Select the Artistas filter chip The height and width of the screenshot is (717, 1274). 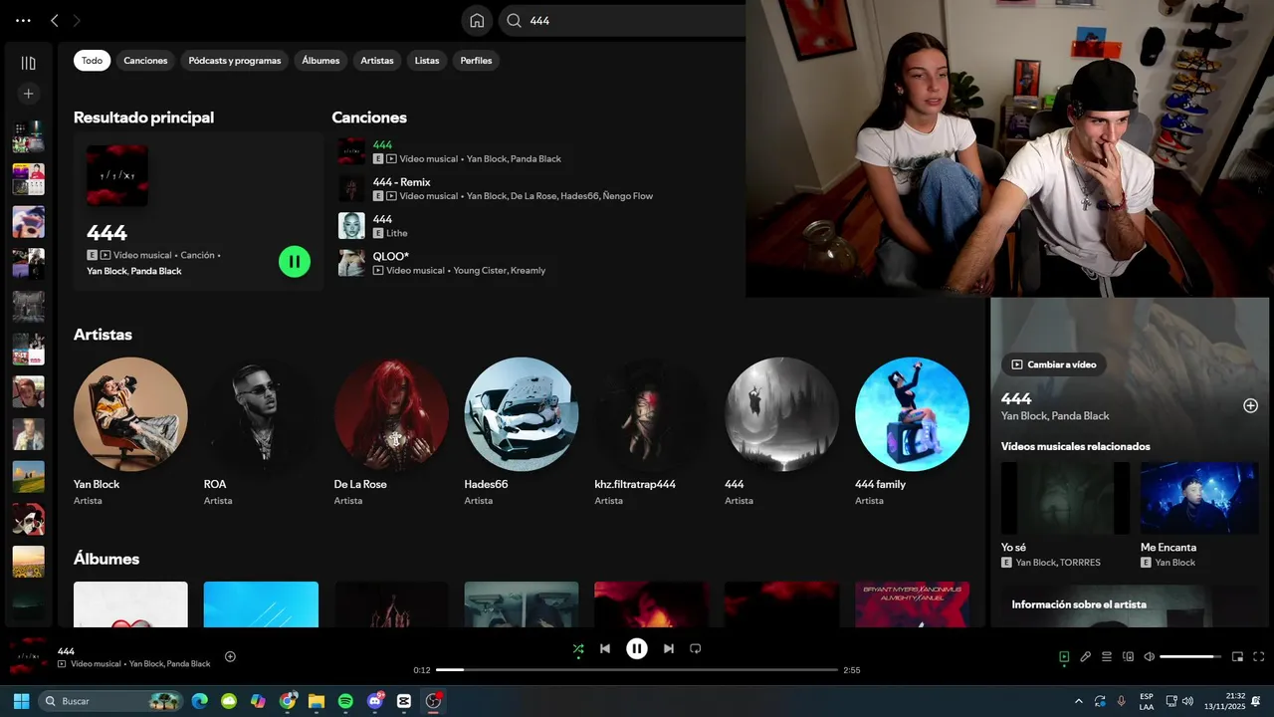[377, 61]
